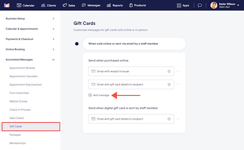Open the Reports menu
The image size is (244, 150).
pyautogui.click(x=115, y=5)
